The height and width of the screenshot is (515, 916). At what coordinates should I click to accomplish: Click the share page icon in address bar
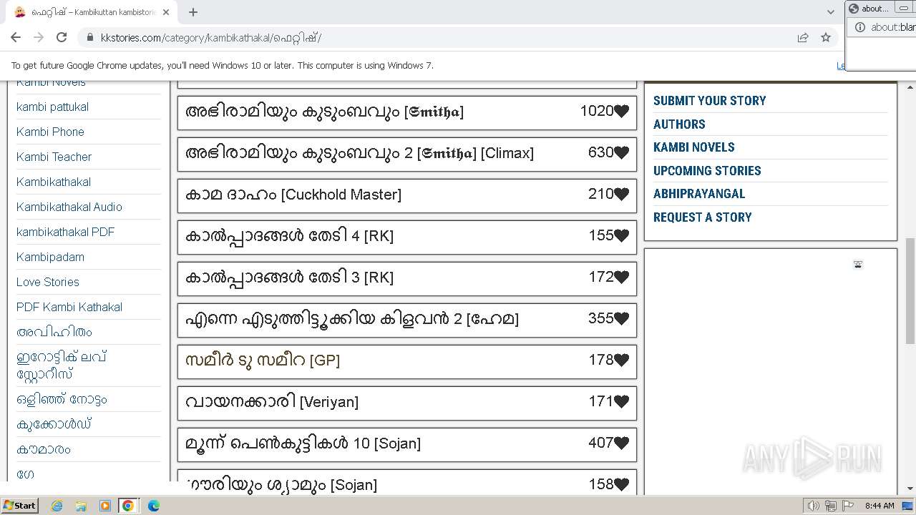click(803, 38)
